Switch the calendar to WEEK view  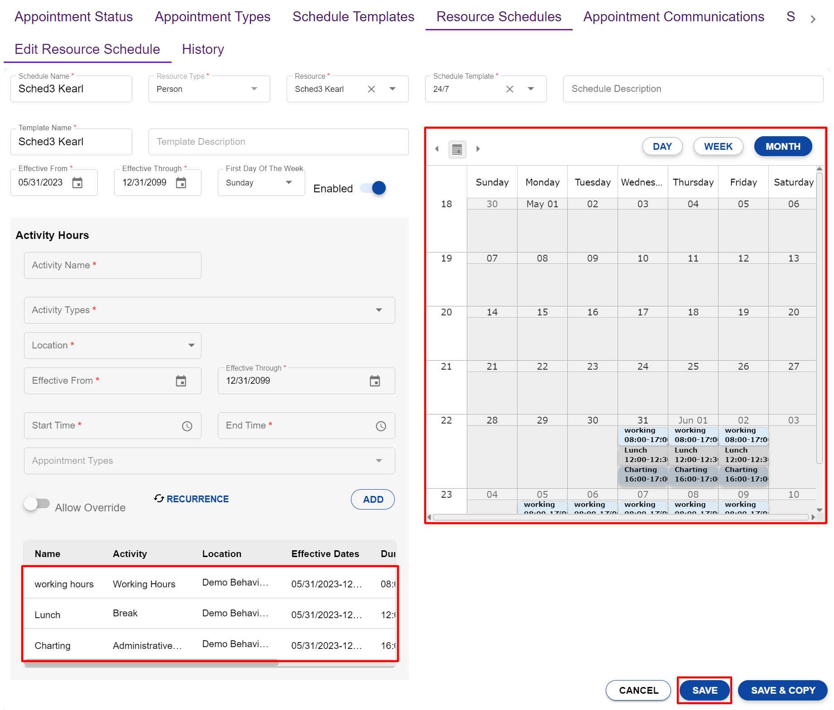tap(718, 146)
